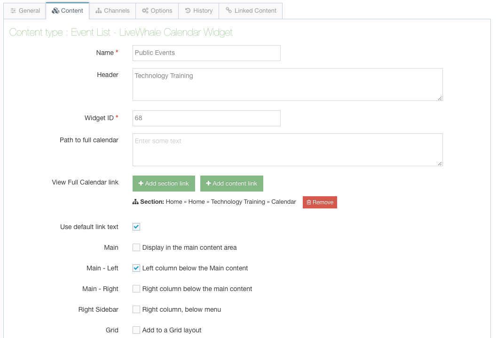Uncheck Use default link text
The height and width of the screenshot is (338, 496).
click(136, 227)
